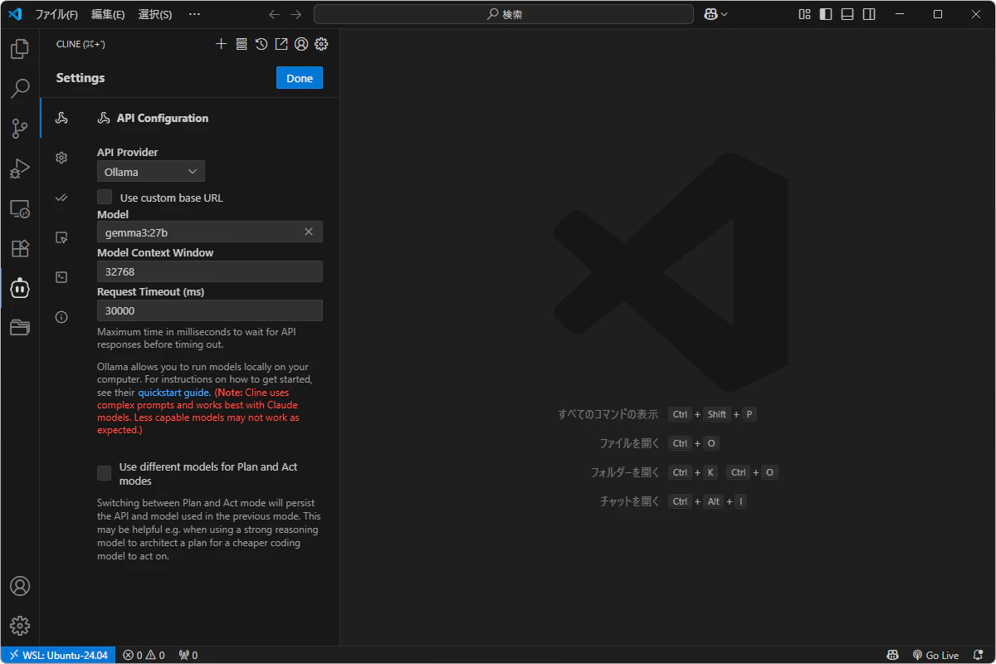Select General settings gear tab
Screen dimensions: 996x664
pos(61,158)
